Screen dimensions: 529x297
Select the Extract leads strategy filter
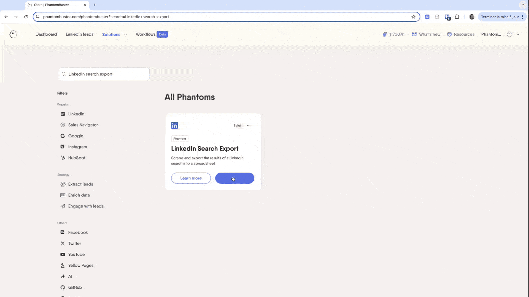click(77, 184)
